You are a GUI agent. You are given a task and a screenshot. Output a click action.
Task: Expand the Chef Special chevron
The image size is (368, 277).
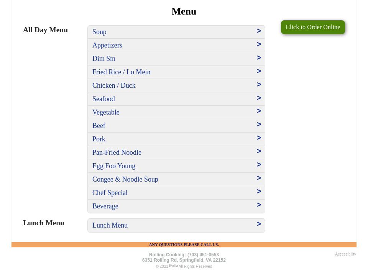coord(259,192)
